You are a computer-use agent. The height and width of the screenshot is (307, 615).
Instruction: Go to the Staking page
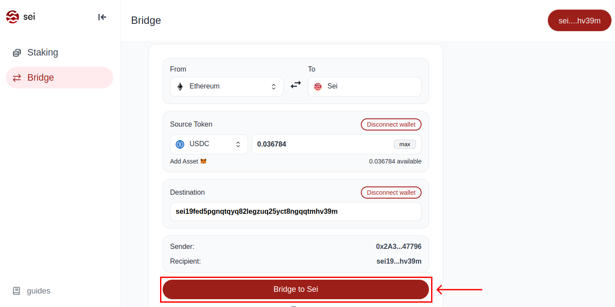tap(43, 52)
